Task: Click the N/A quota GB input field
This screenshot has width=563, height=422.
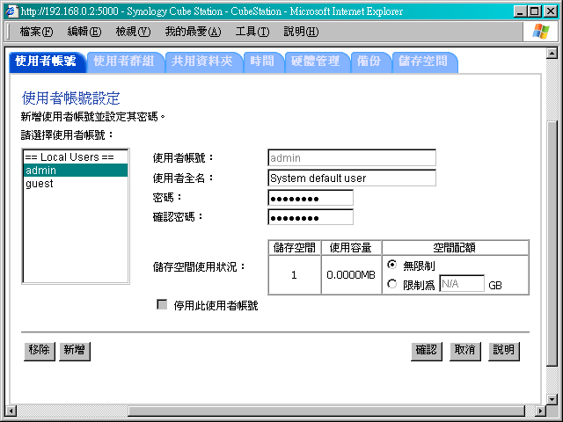Action: (462, 284)
